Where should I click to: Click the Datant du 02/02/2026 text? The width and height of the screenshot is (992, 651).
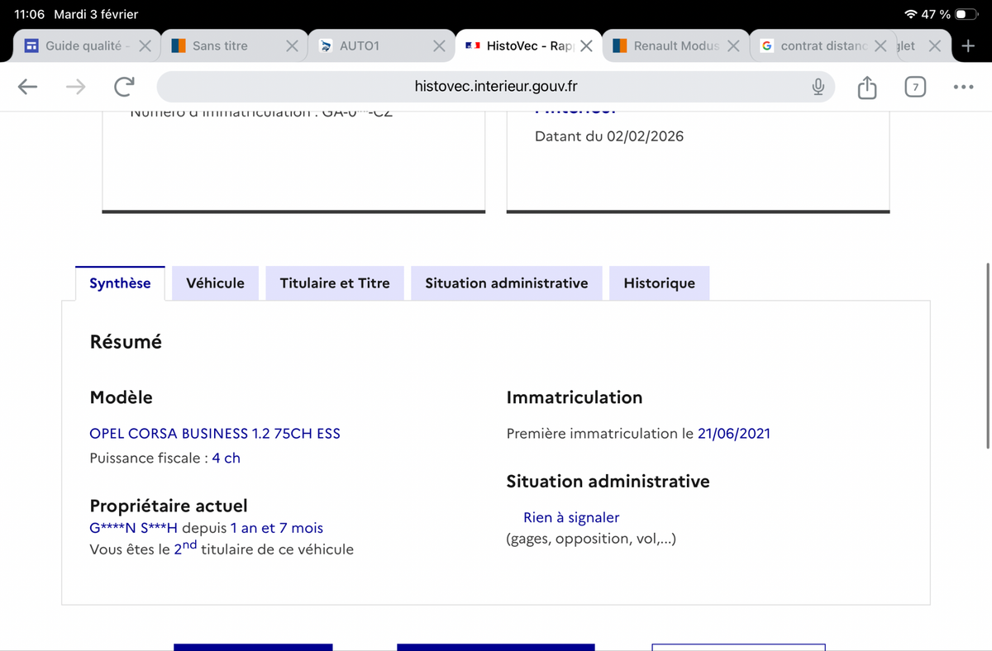[x=609, y=136]
